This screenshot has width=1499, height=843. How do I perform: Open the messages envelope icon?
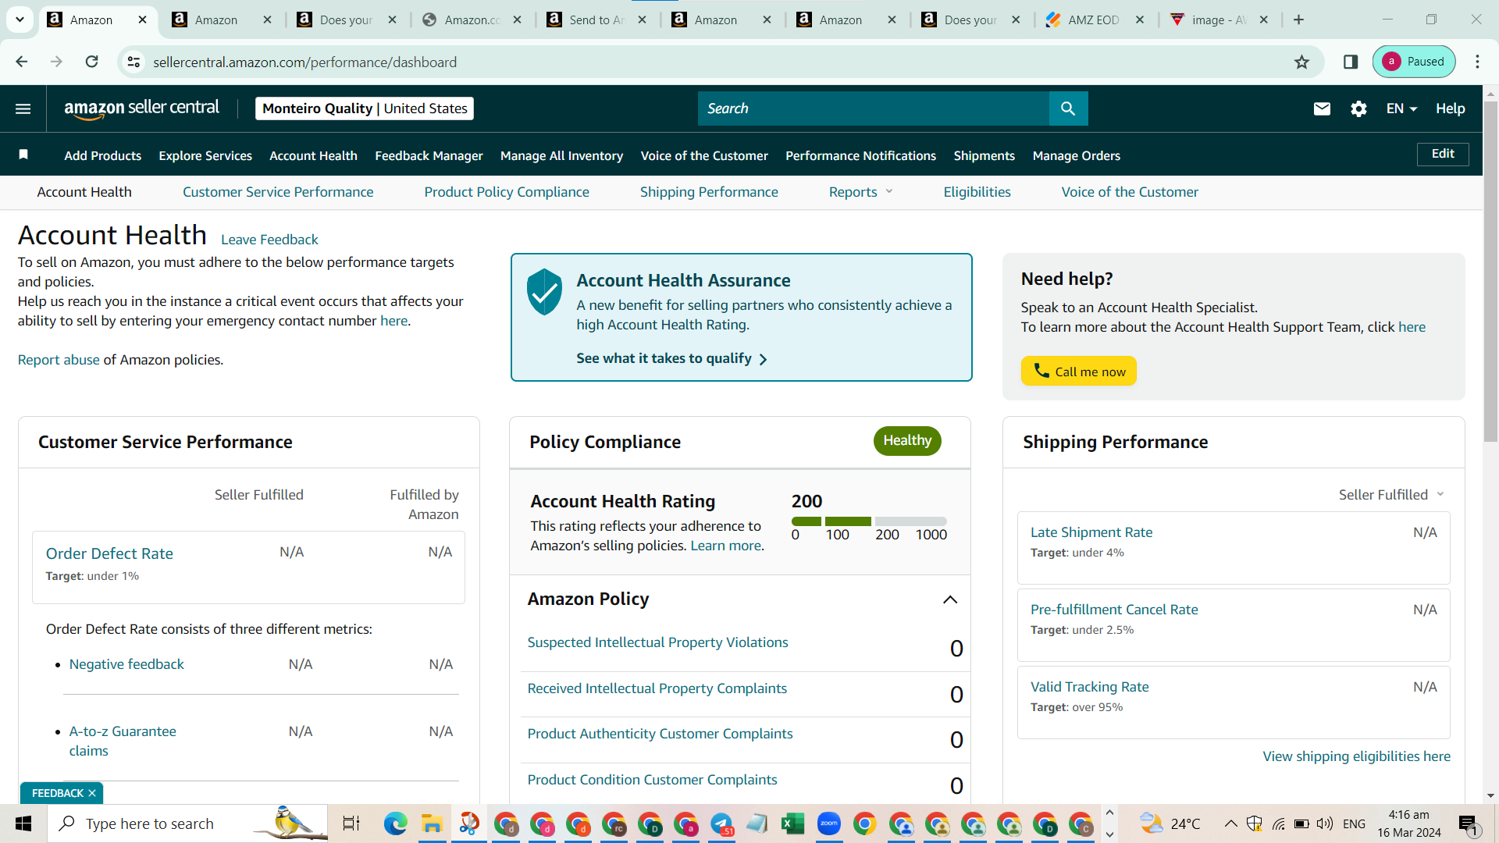pos(1322,108)
